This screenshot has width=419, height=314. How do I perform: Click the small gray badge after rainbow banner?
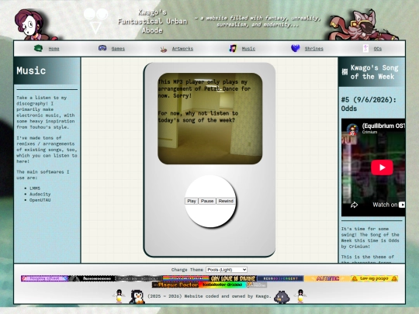pos(257,285)
